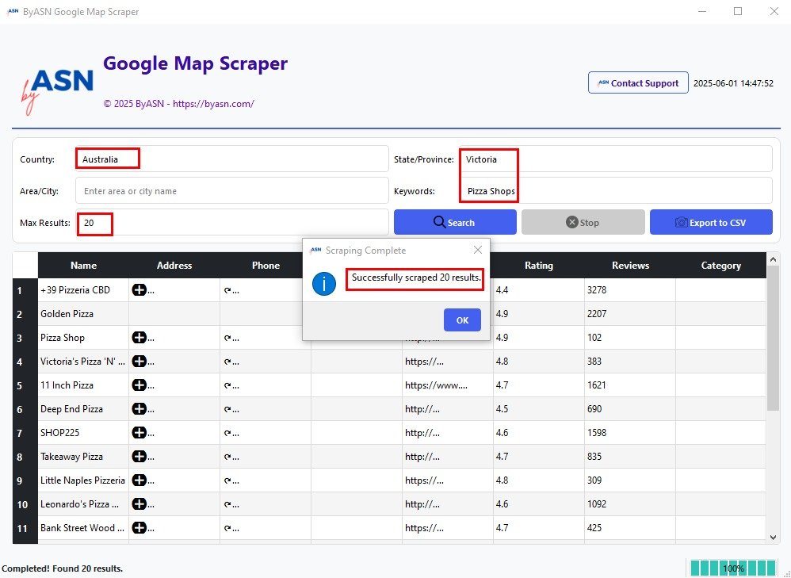Click the Bank Street Wood address icon
791x578 pixels.
pyautogui.click(x=139, y=527)
